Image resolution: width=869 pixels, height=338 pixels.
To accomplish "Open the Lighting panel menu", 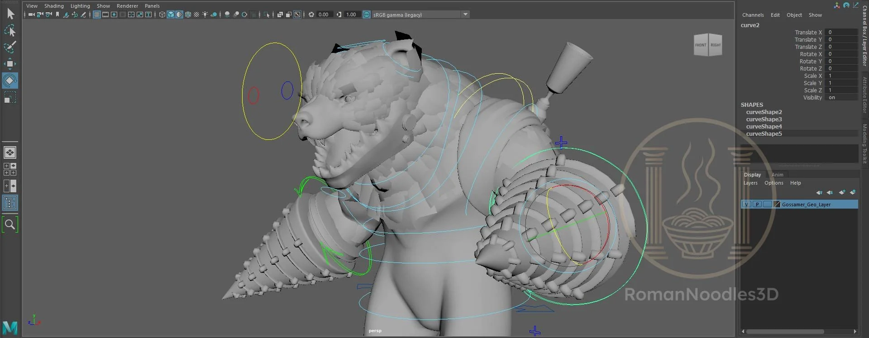I will [80, 6].
